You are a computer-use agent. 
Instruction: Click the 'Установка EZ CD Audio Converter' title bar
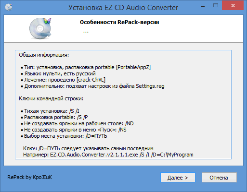(x=123, y=8)
